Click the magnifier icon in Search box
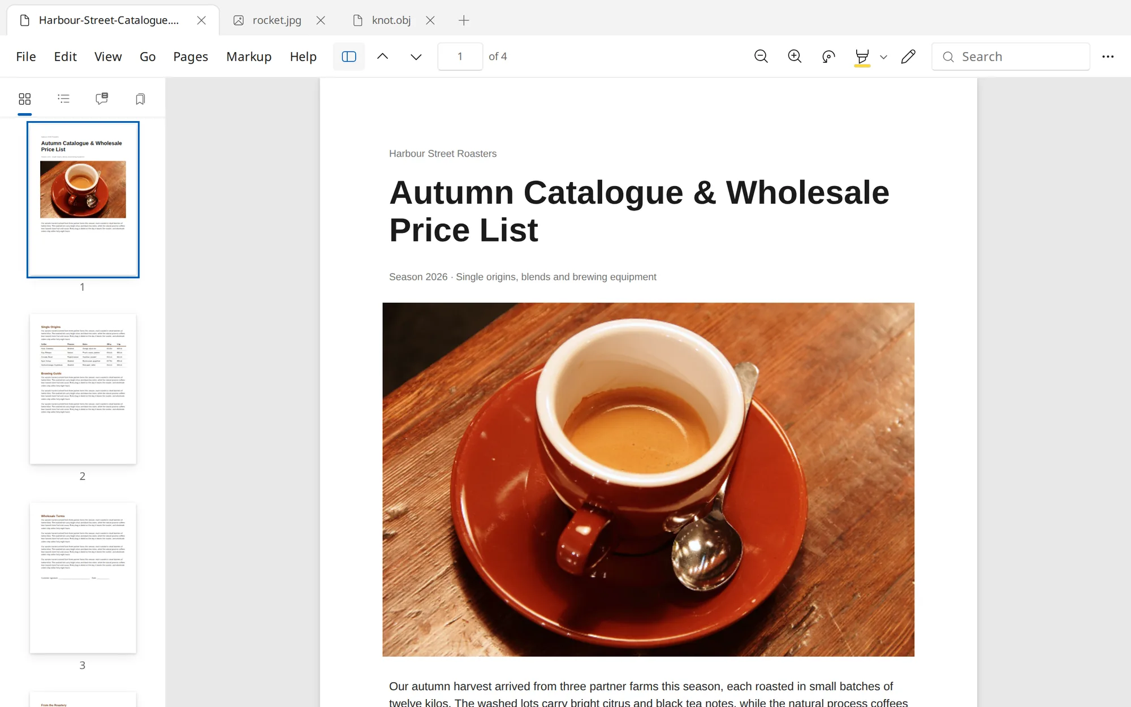1131x707 pixels. click(948, 57)
